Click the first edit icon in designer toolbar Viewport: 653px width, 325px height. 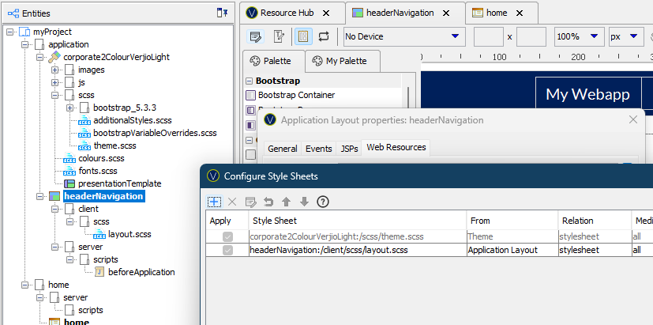[x=256, y=36]
